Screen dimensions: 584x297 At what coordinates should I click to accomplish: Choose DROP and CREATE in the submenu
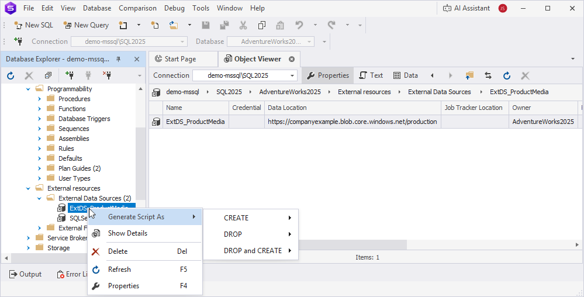(x=251, y=251)
